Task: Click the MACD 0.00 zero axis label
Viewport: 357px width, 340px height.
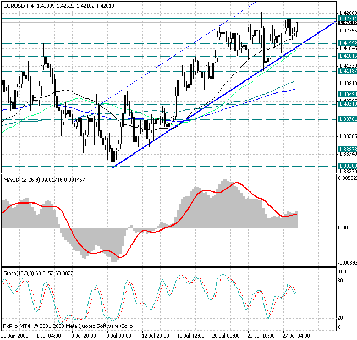Action: (x=343, y=228)
